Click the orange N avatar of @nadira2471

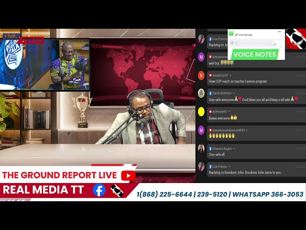[x=201, y=75]
